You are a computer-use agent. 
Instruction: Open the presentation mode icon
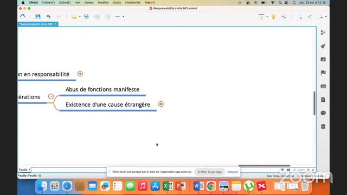261,17
